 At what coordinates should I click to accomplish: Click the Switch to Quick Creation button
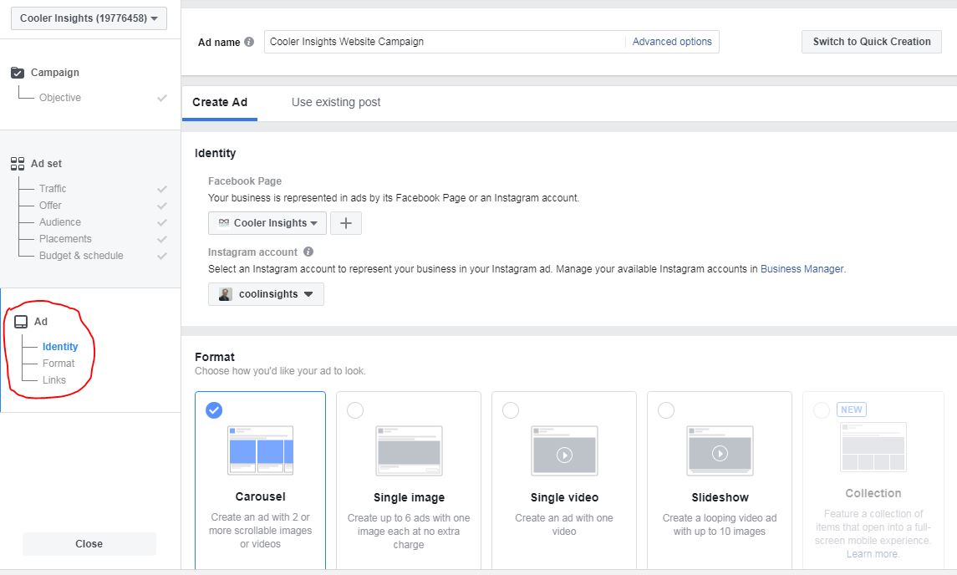872,42
